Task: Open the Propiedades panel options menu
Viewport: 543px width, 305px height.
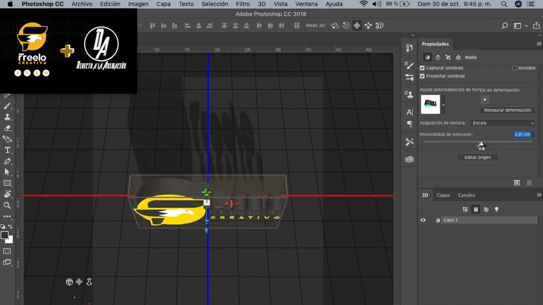Action: coord(539,44)
